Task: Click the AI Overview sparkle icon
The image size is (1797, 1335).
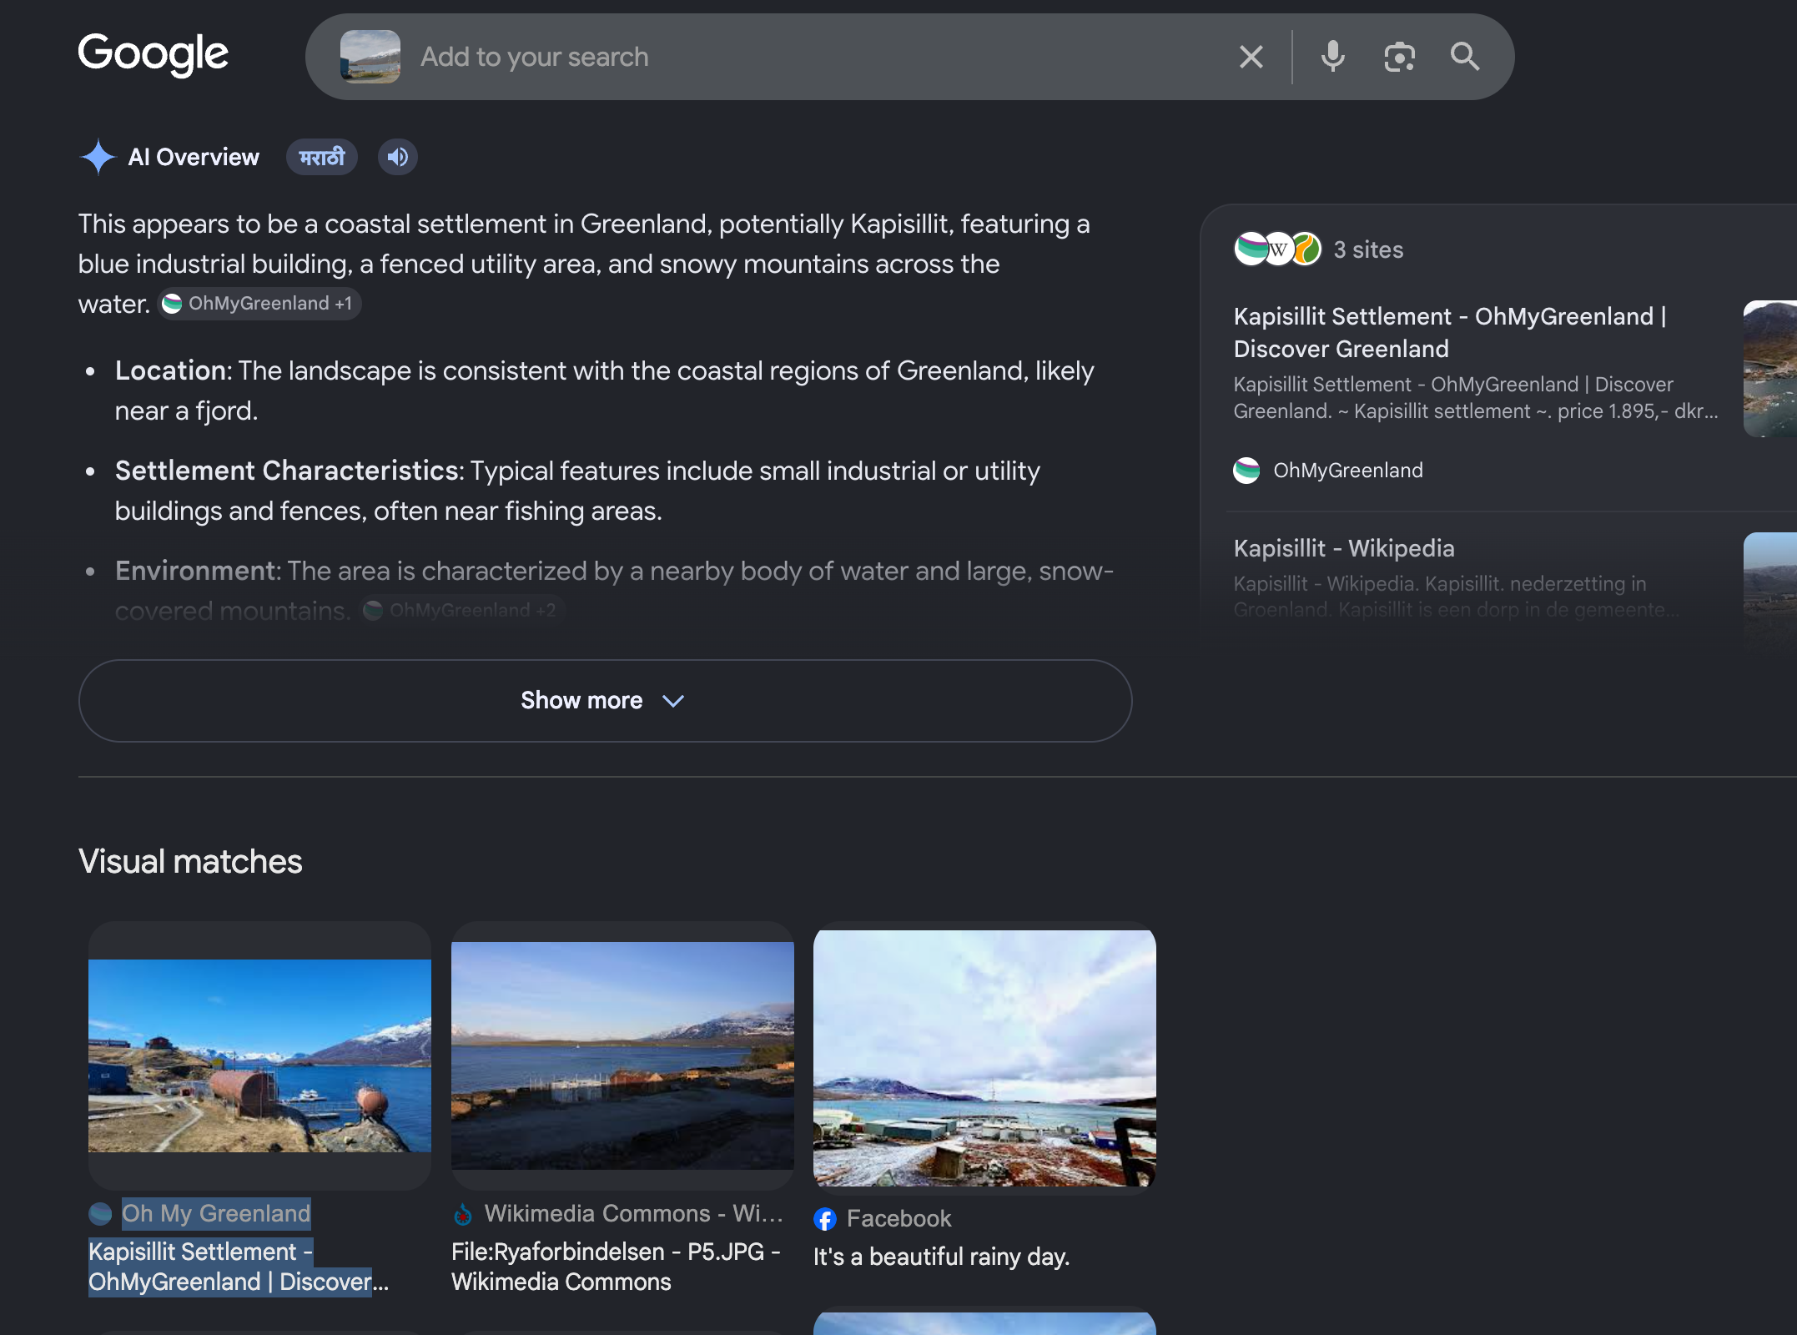Action: click(98, 157)
